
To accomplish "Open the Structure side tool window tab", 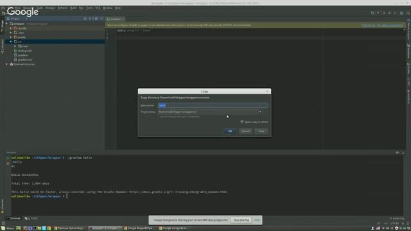I will tap(3, 47).
